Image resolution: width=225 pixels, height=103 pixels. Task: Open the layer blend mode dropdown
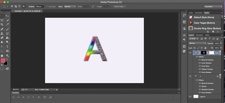(x=197, y=43)
